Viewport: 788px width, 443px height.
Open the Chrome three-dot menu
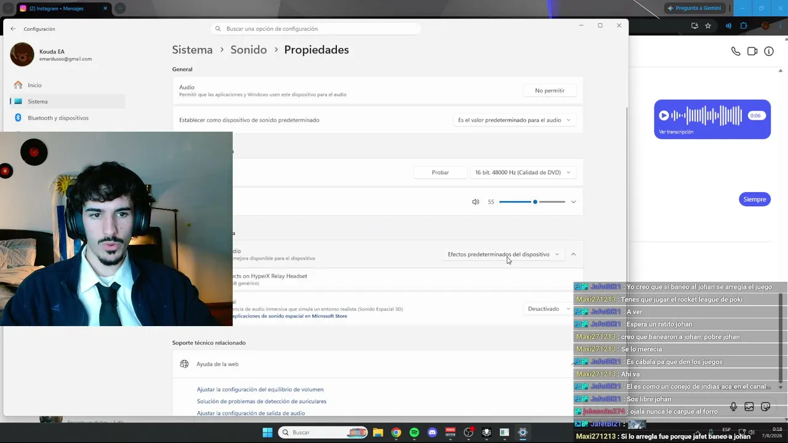tap(781, 26)
